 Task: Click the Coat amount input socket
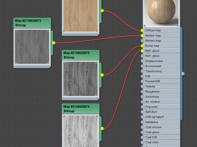pos(142,127)
